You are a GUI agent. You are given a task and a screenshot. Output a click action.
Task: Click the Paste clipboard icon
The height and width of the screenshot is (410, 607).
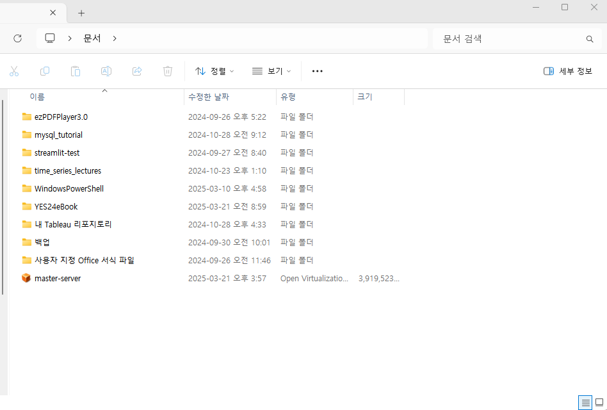(76, 71)
